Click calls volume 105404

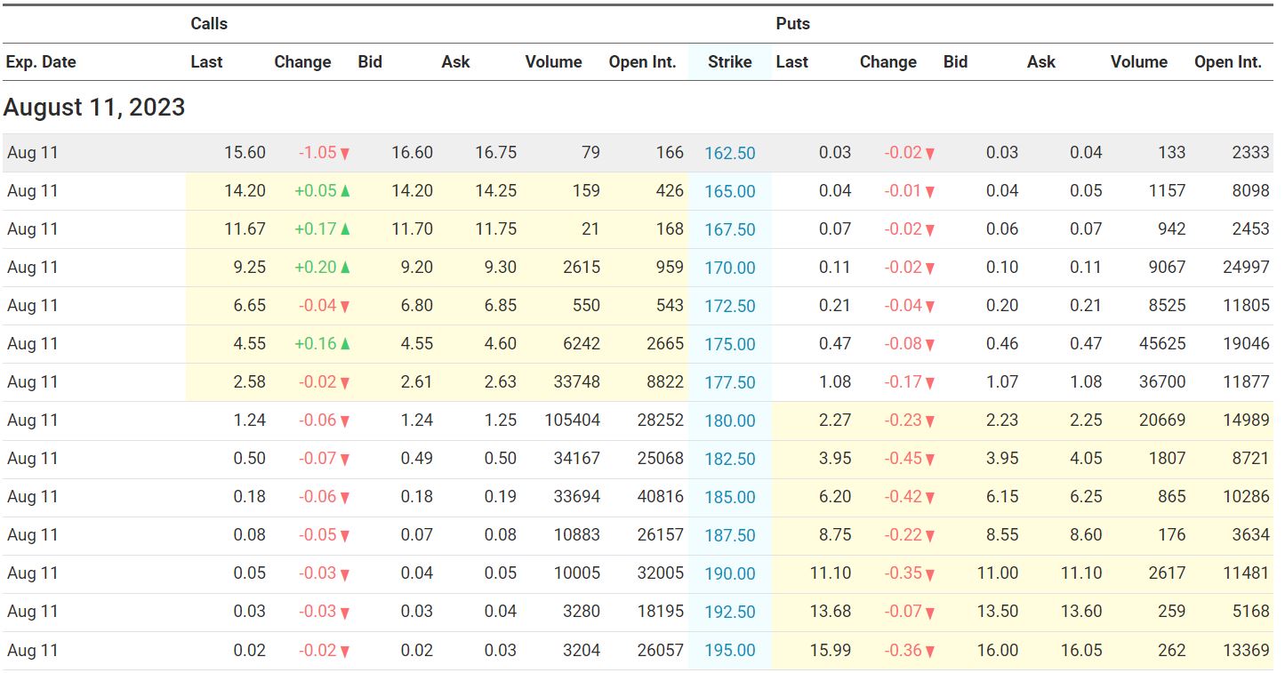click(572, 421)
